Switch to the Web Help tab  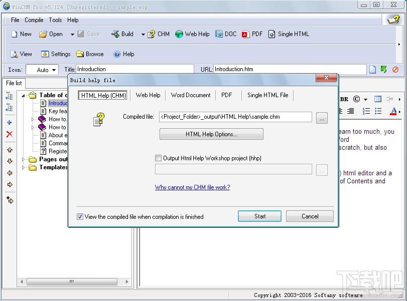pos(148,95)
